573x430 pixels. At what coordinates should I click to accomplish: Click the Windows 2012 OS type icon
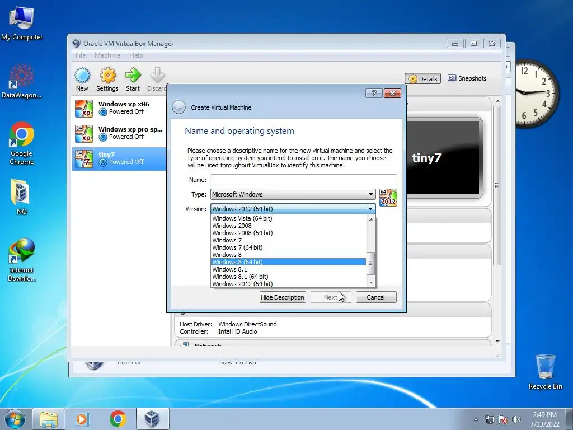click(x=388, y=198)
